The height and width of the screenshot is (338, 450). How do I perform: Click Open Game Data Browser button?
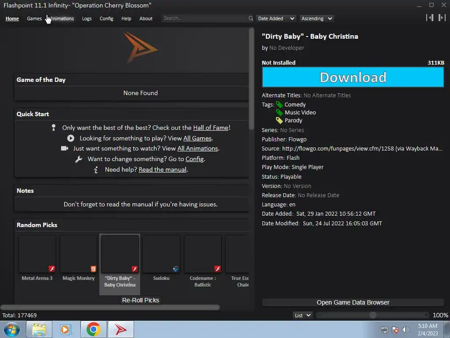coord(353,302)
